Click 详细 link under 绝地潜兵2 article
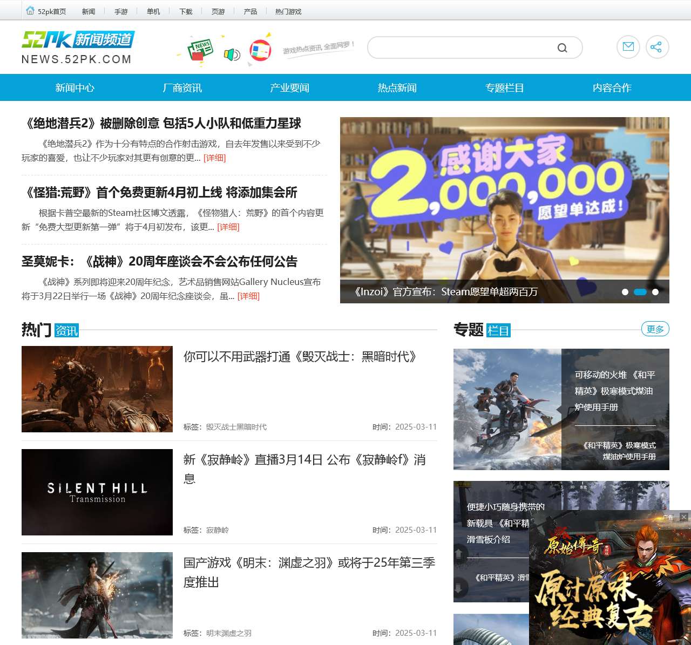691x645 pixels. point(214,158)
